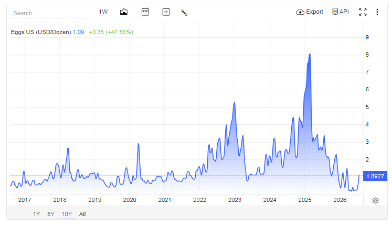Screen dimensions: 392x225
Task: Click the Eggs US (USD/Dozen) title
Action: (41, 32)
